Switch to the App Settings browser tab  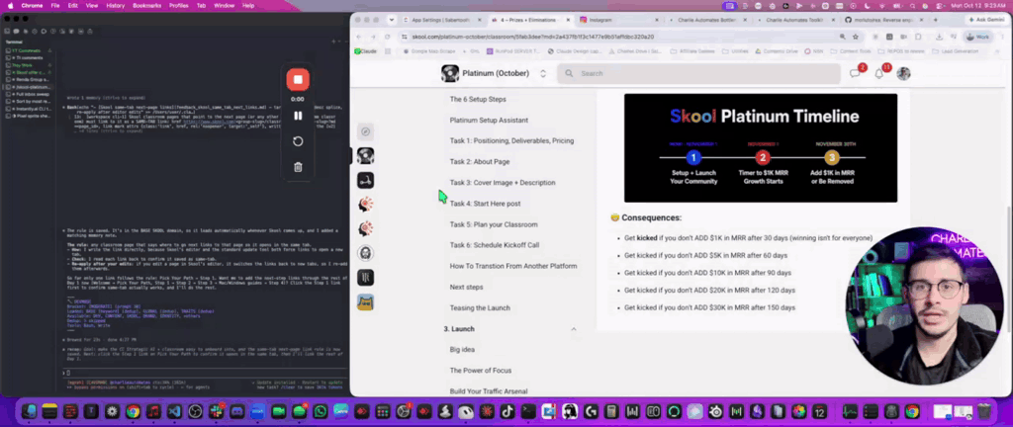coord(442,20)
